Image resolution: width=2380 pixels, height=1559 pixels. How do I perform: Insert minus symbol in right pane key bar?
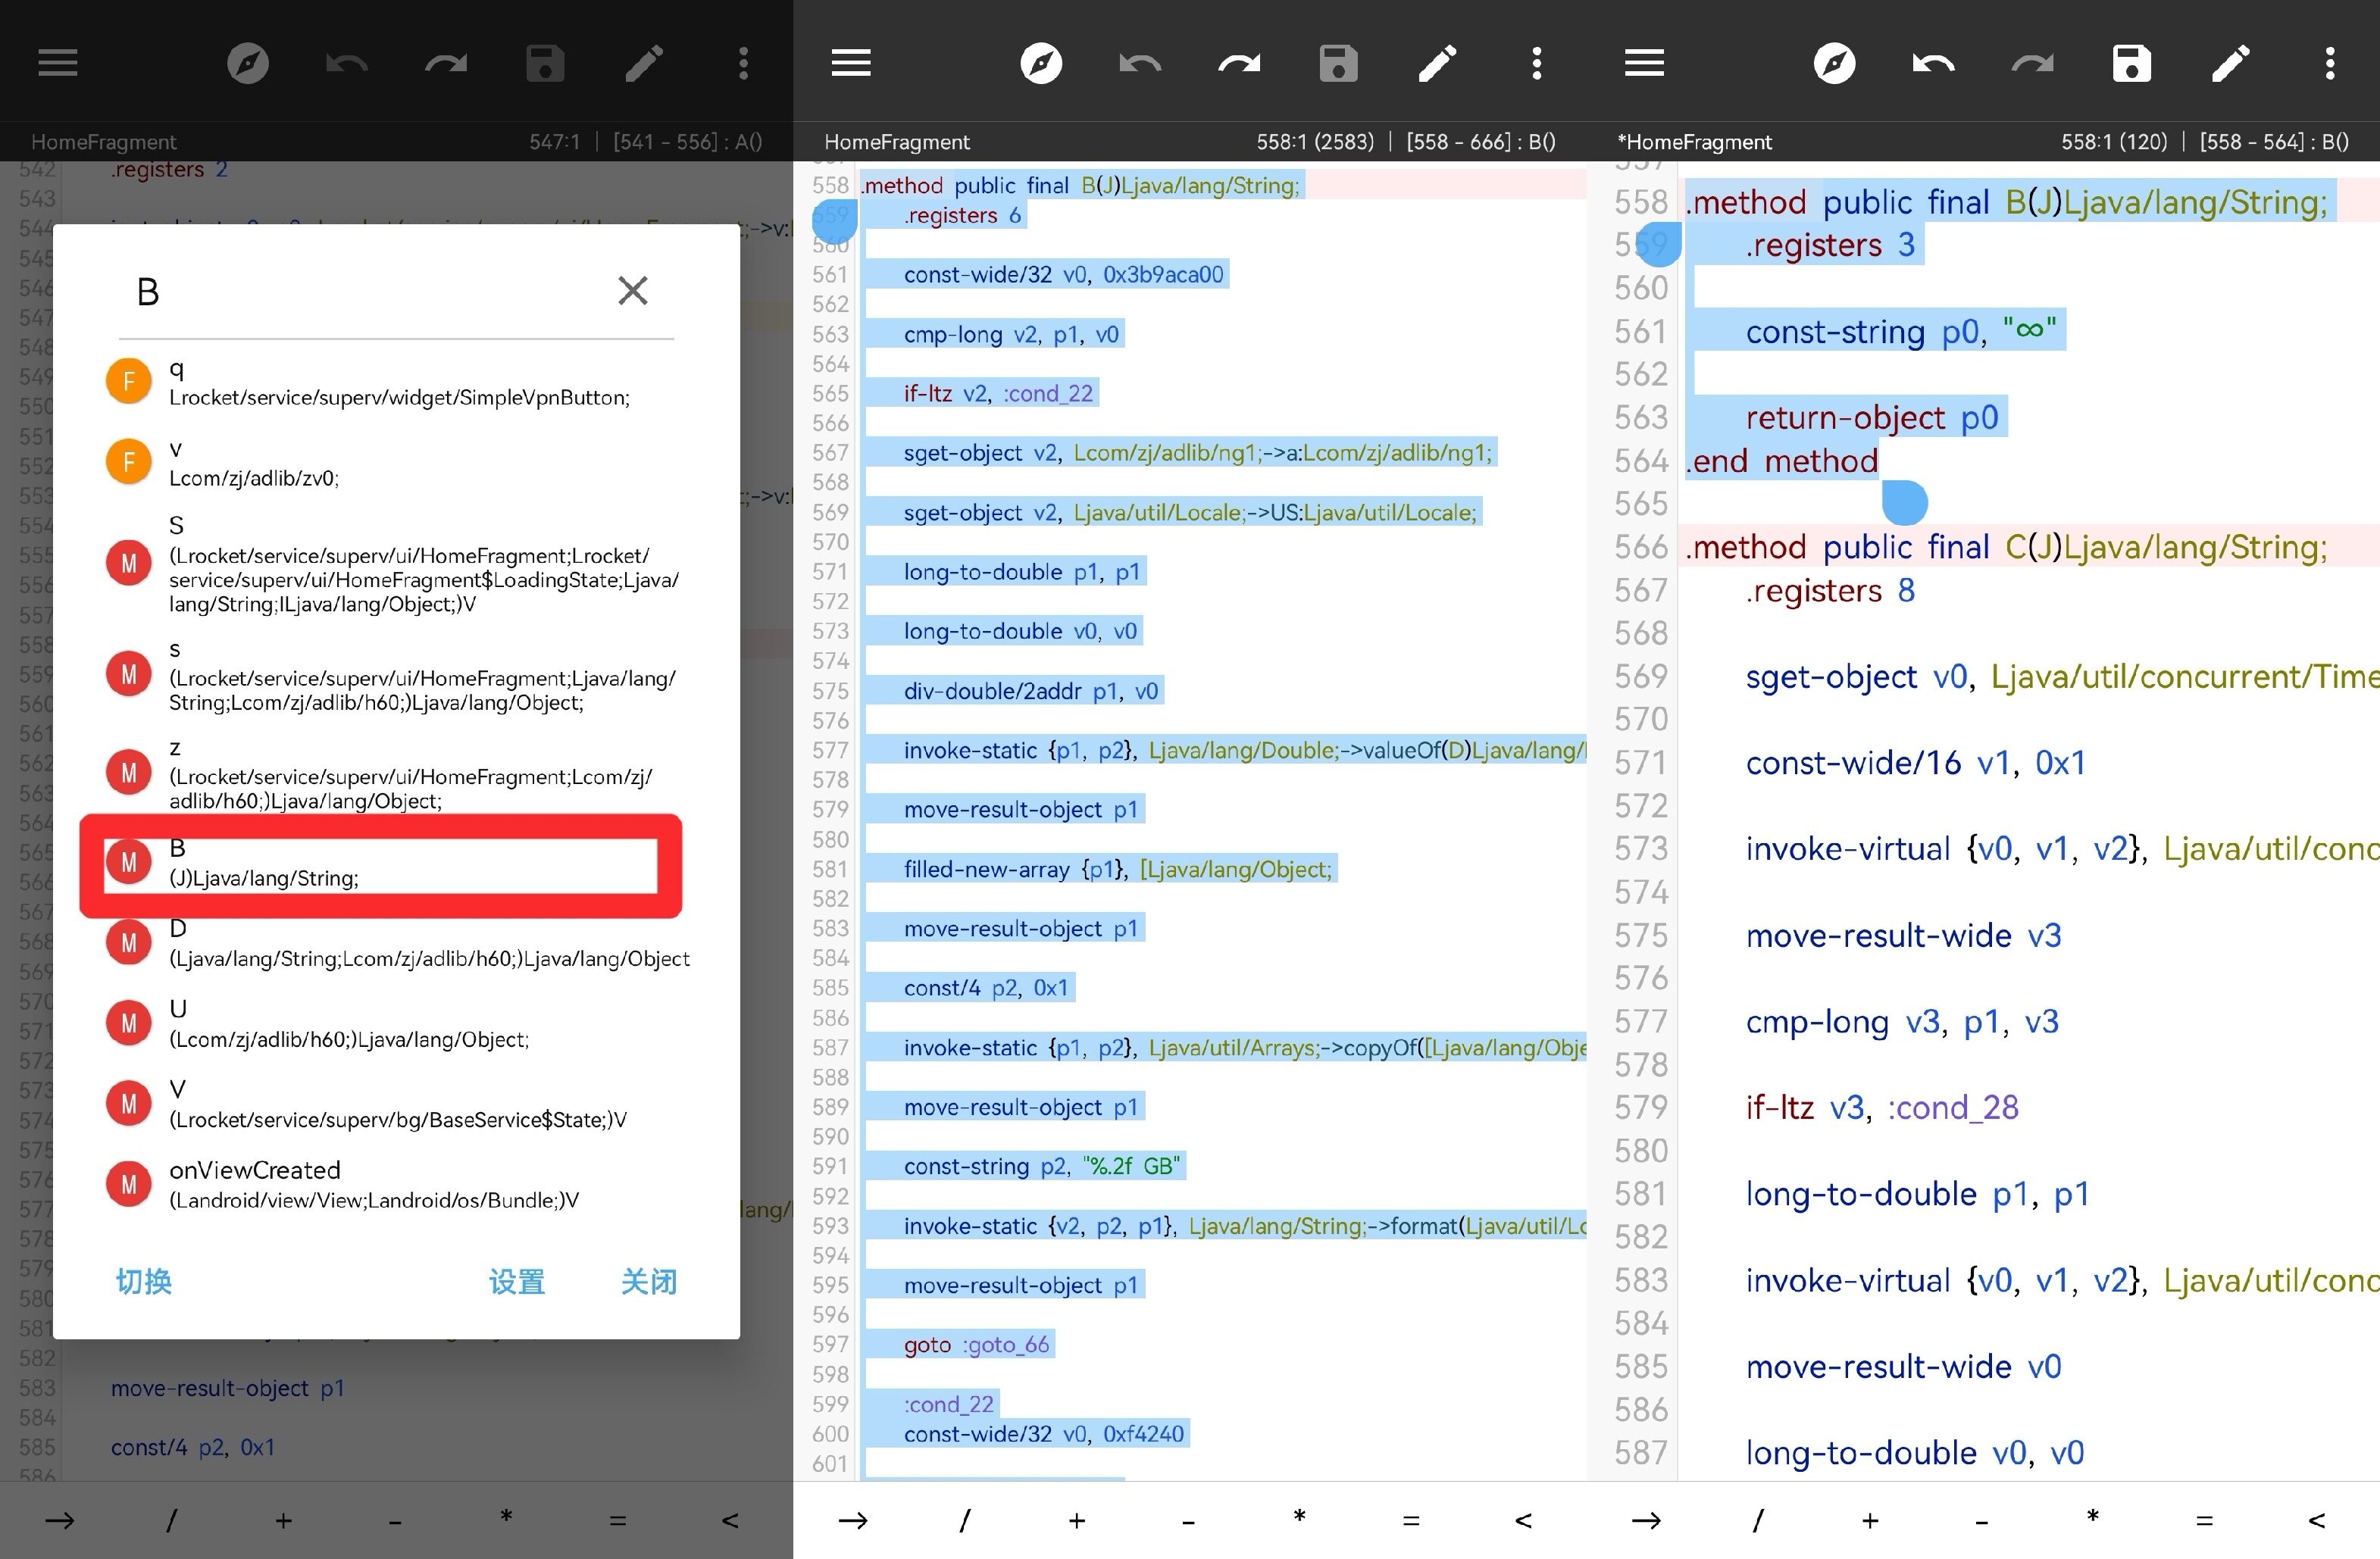pyautogui.click(x=1981, y=1521)
